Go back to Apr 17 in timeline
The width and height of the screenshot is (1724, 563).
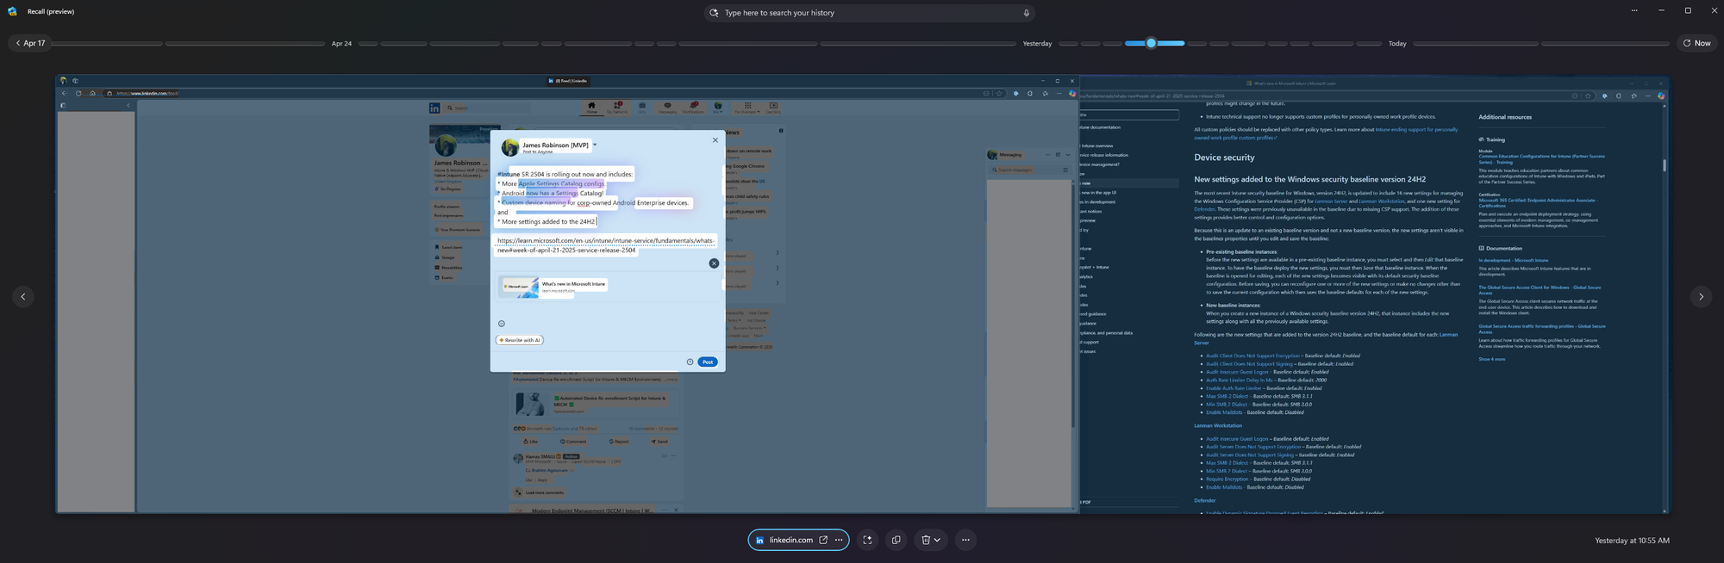(x=30, y=43)
